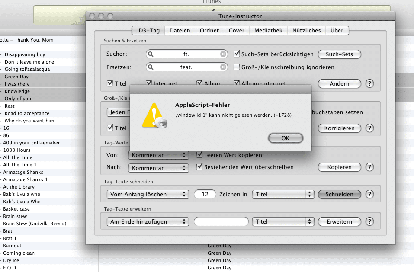The image size is (414, 272).
Task: Click the Schneiden button
Action: click(339, 195)
